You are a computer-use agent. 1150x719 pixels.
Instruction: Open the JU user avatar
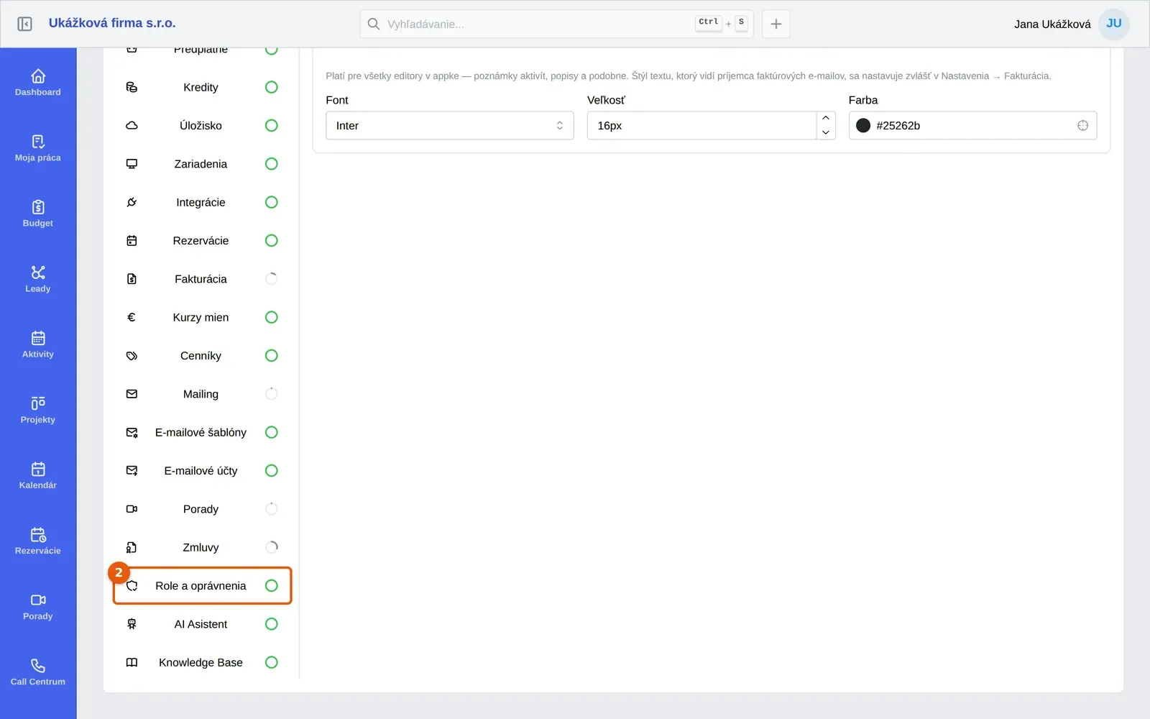1114,24
